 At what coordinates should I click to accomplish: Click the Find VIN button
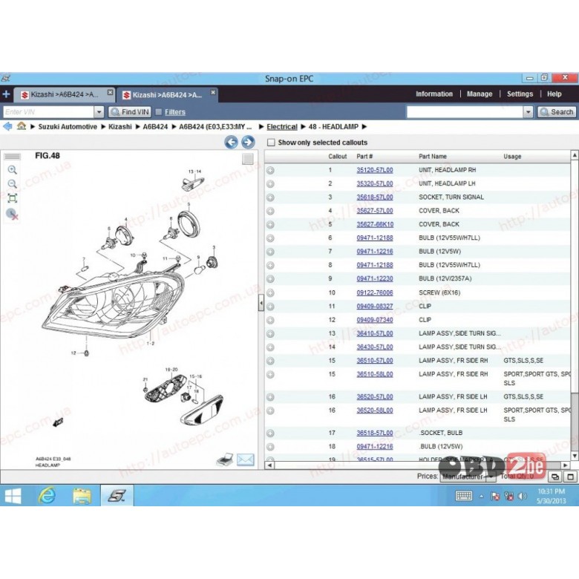click(x=130, y=112)
